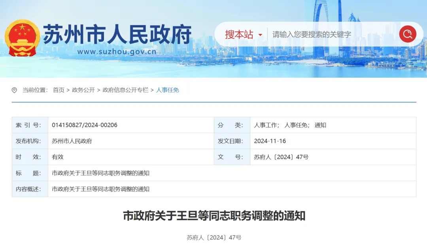
Task: Open the 首页 breadcrumb link
Action: 58,90
